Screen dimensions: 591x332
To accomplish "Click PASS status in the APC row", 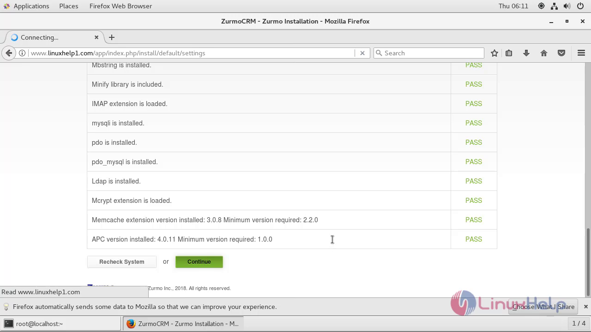I will pos(474,239).
